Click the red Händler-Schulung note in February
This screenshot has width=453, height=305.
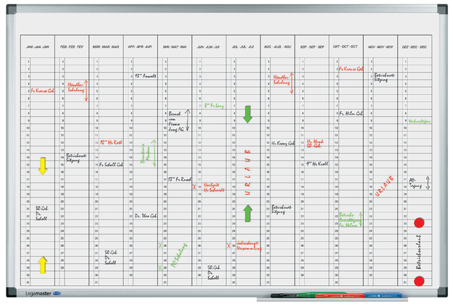coord(76,88)
